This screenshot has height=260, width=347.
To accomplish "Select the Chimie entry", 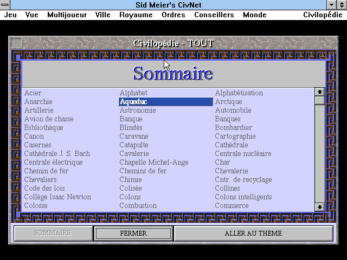I will [131, 179].
